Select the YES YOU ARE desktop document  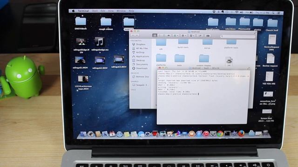[x=269, y=78]
